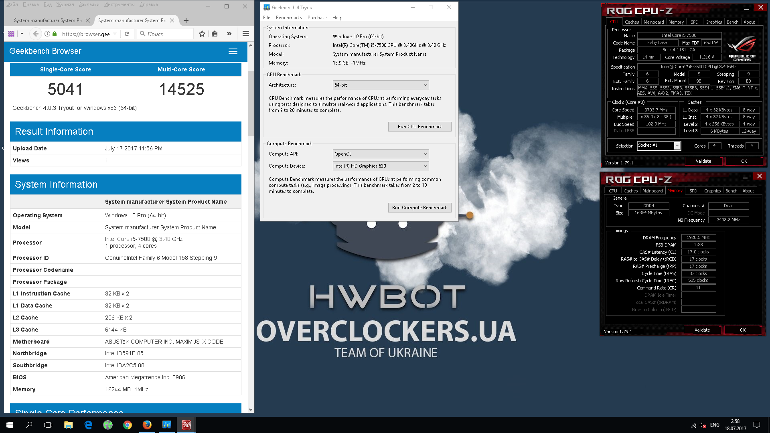Open Geekbench Help menu
This screenshot has height=433, width=770.
pyautogui.click(x=337, y=18)
